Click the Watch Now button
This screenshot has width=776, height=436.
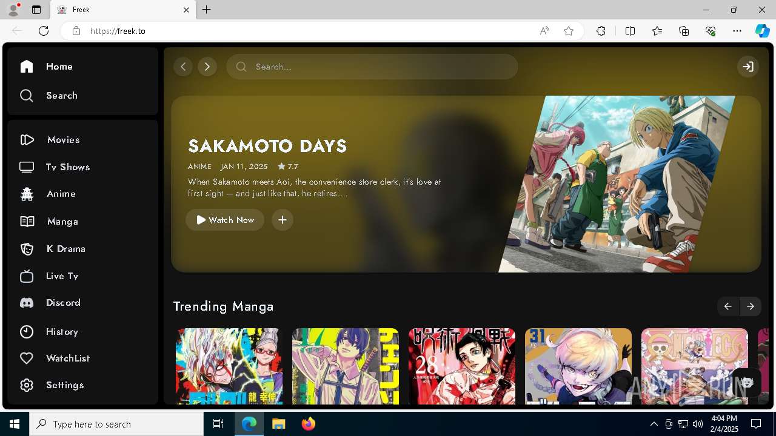click(225, 220)
